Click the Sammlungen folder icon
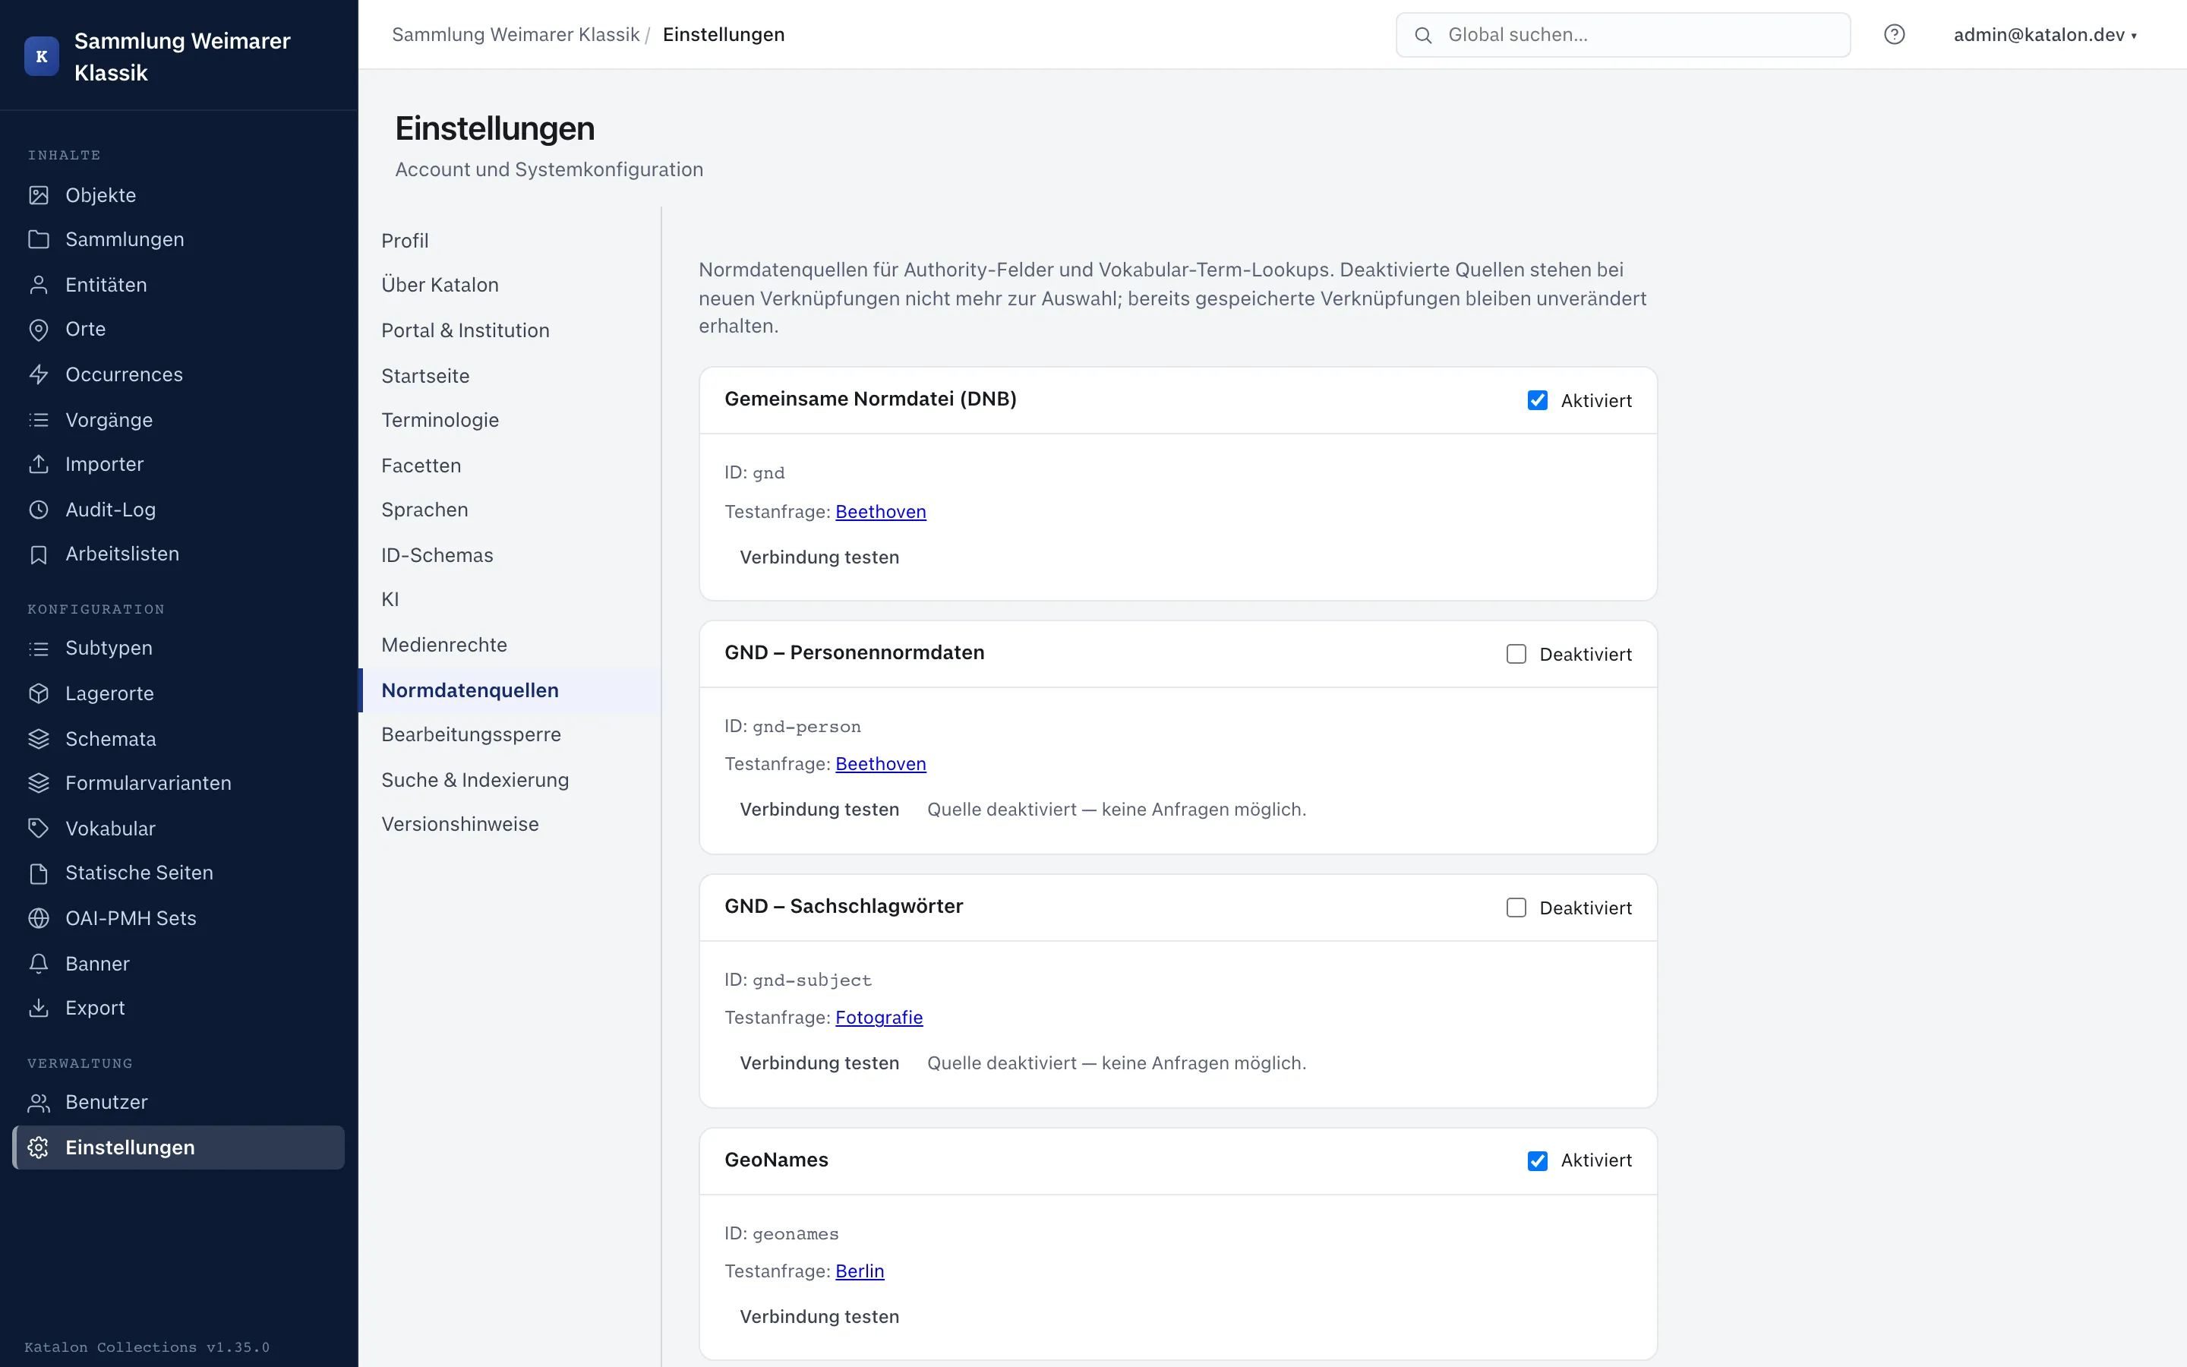 [x=39, y=239]
